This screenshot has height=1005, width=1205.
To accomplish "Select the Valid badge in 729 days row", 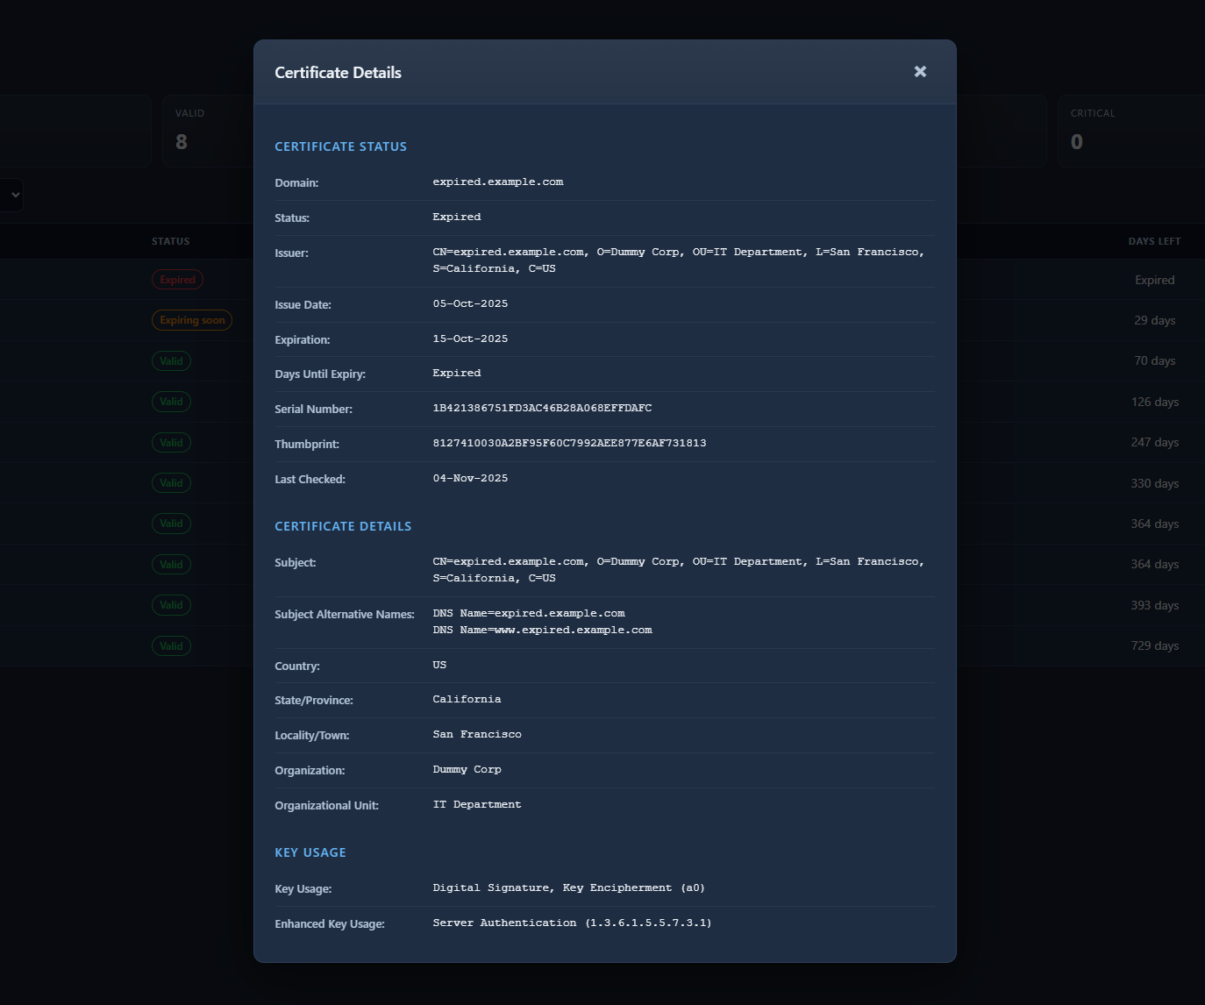I will click(171, 646).
